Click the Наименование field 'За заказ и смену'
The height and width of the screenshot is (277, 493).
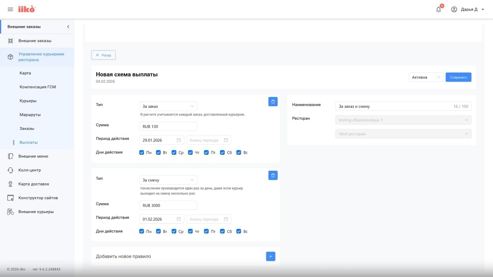tap(403, 106)
